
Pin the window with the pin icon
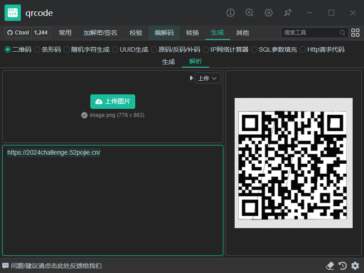(x=288, y=13)
